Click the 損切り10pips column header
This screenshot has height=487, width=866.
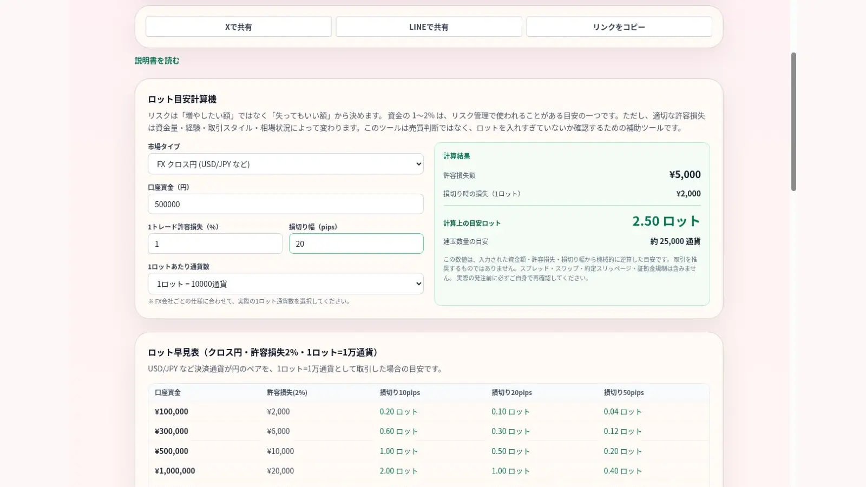399,392
